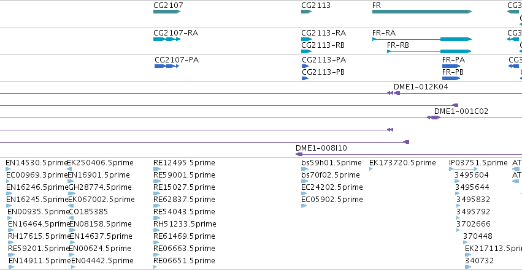Viewport: 522px width, 270px height.
Task: Click the EC05902.5prime EST label
Action: coord(332,200)
